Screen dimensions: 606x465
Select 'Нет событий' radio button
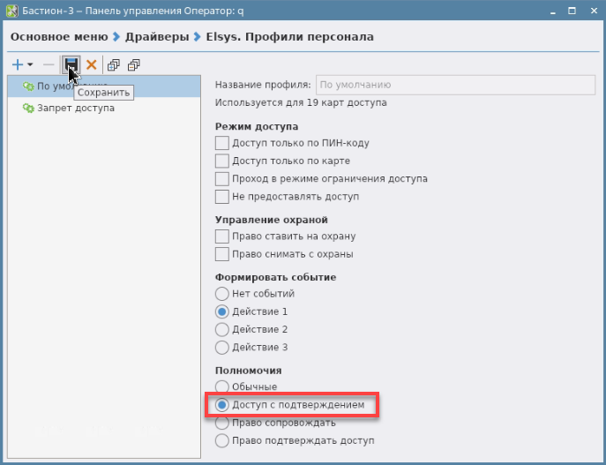pyautogui.click(x=222, y=294)
